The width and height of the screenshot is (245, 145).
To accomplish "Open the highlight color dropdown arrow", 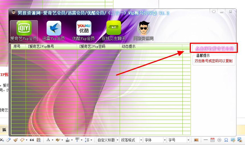I will tap(62, 140).
